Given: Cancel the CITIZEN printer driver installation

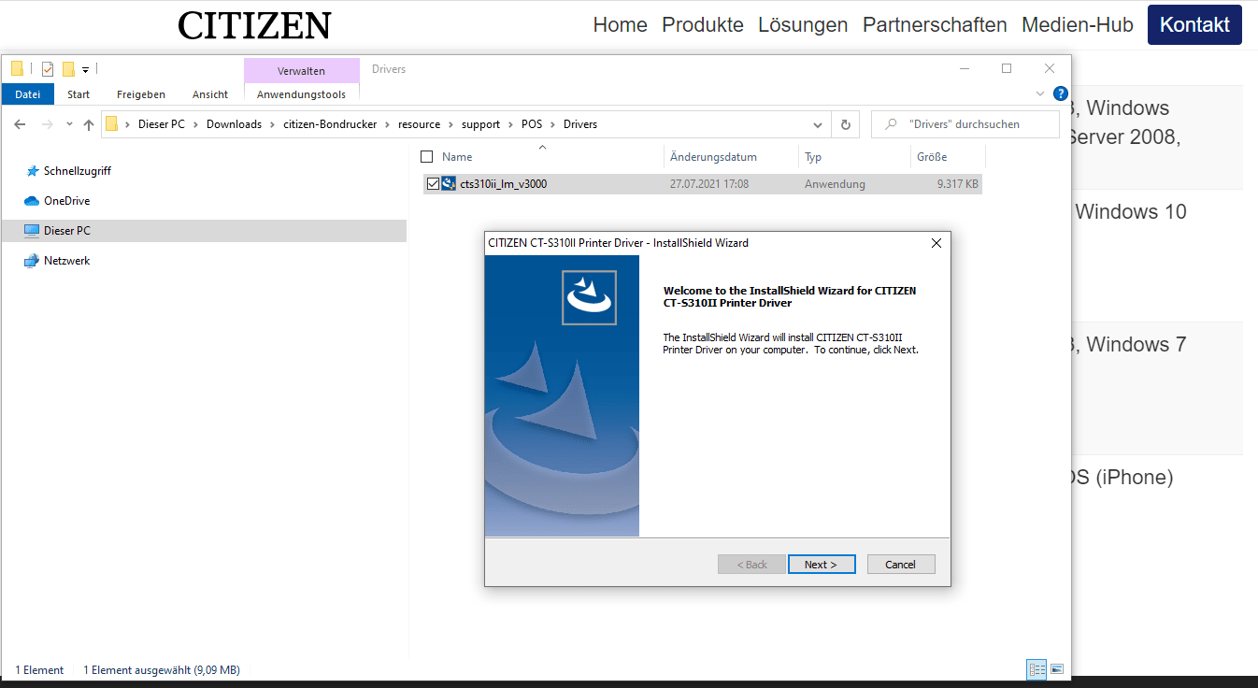Looking at the screenshot, I should click(901, 565).
